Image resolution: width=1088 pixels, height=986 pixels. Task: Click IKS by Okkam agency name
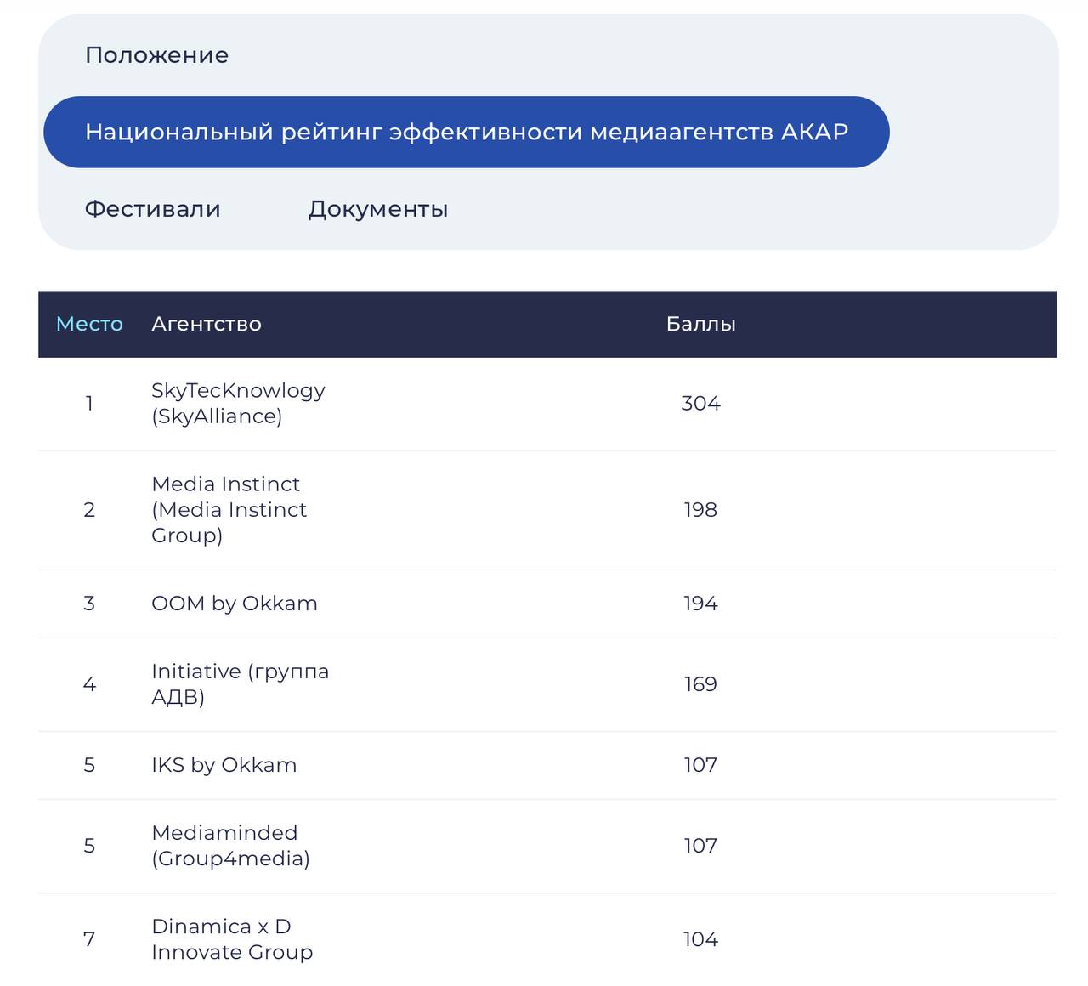coord(224,765)
